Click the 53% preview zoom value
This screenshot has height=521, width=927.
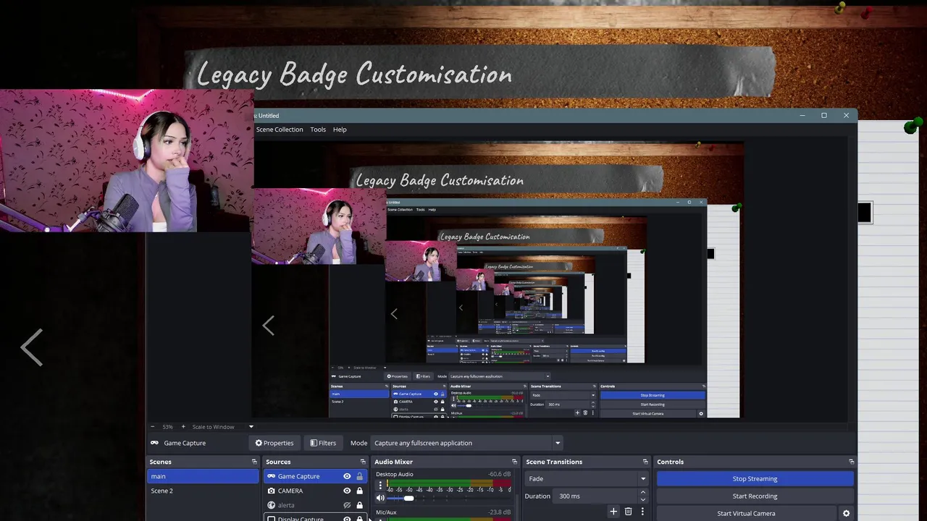click(x=167, y=427)
